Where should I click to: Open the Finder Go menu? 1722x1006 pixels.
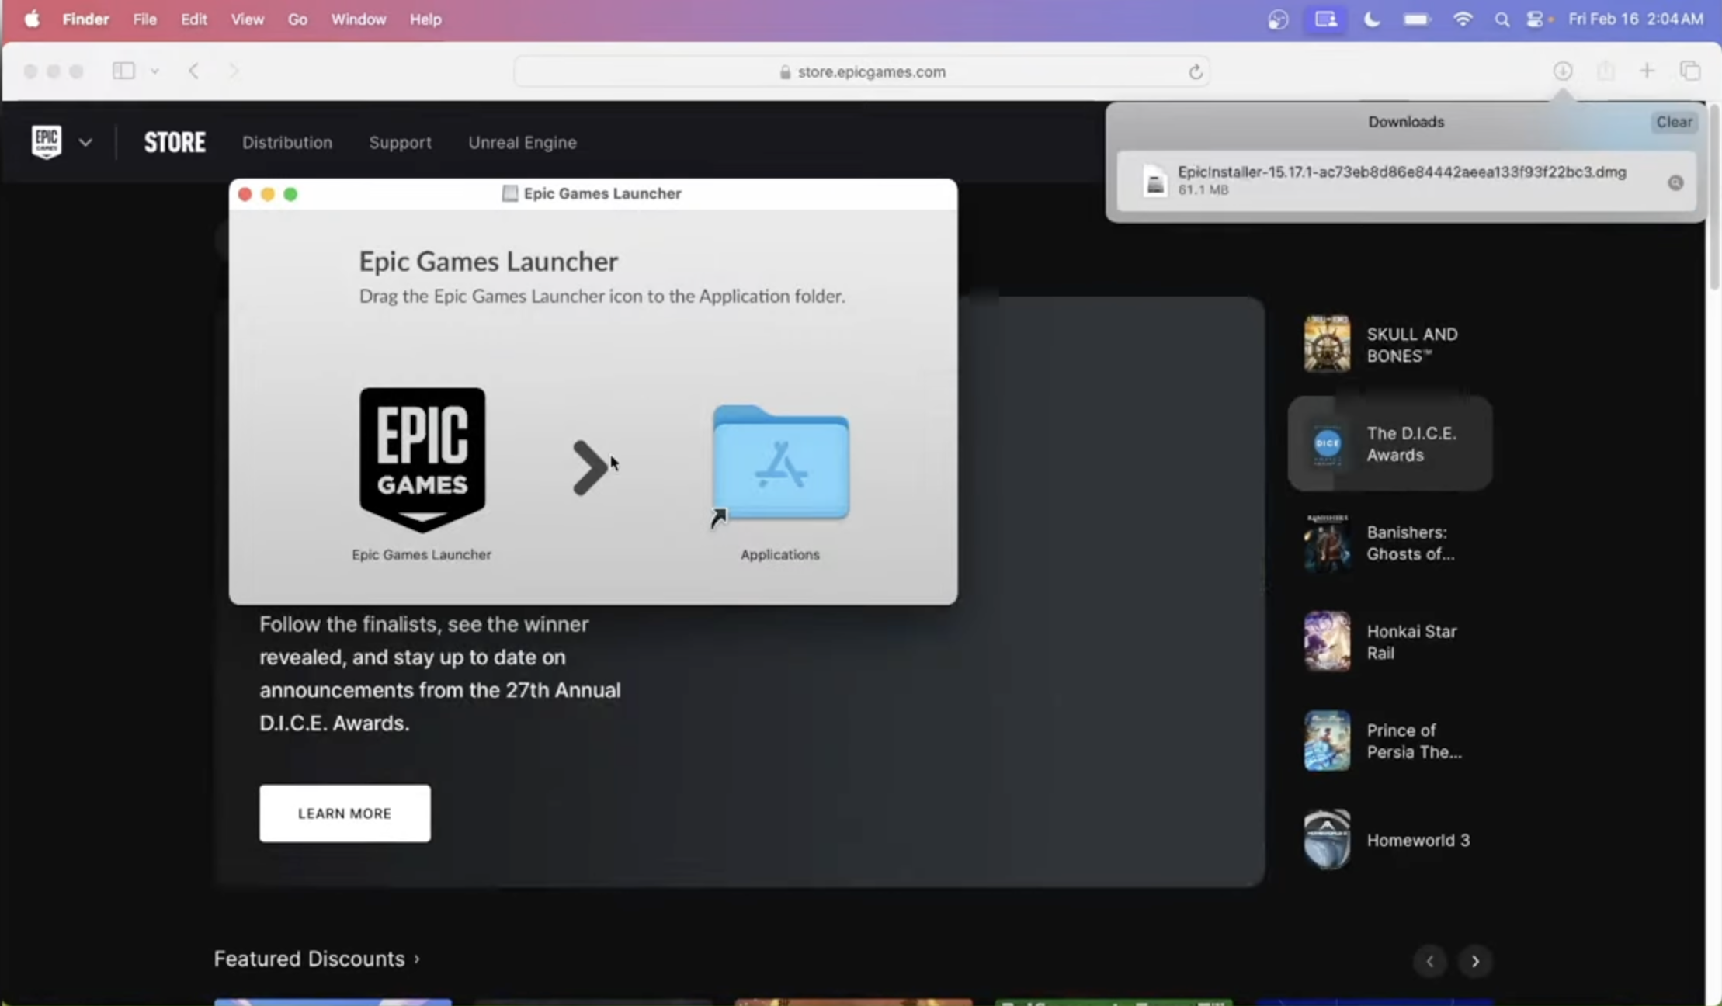pyautogui.click(x=297, y=19)
